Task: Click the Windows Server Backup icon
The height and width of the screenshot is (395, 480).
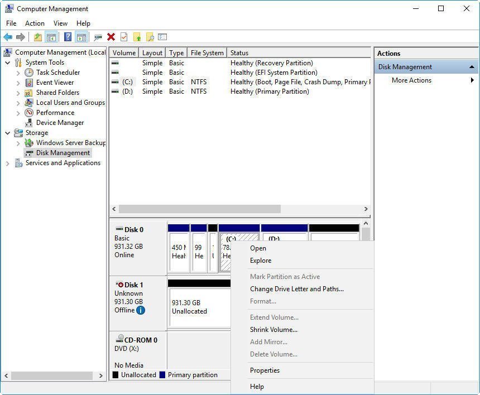Action: tap(29, 143)
